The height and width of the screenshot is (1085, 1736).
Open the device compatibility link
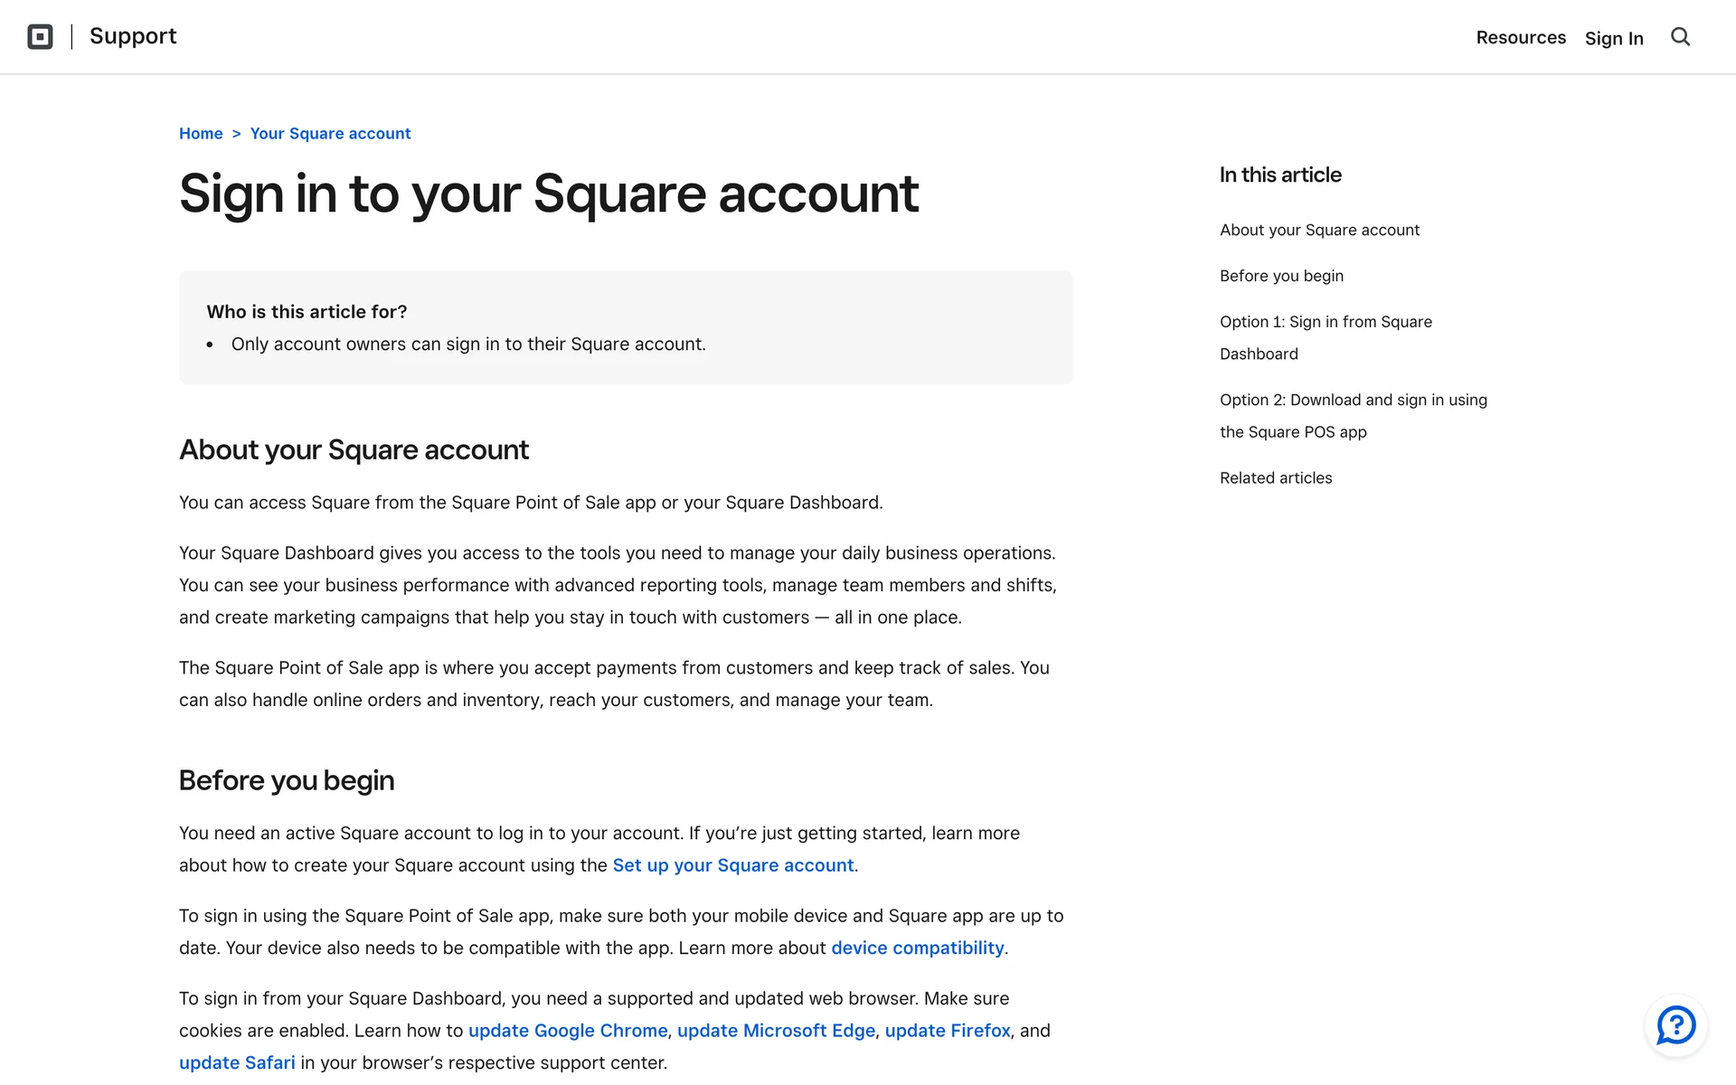(x=917, y=948)
